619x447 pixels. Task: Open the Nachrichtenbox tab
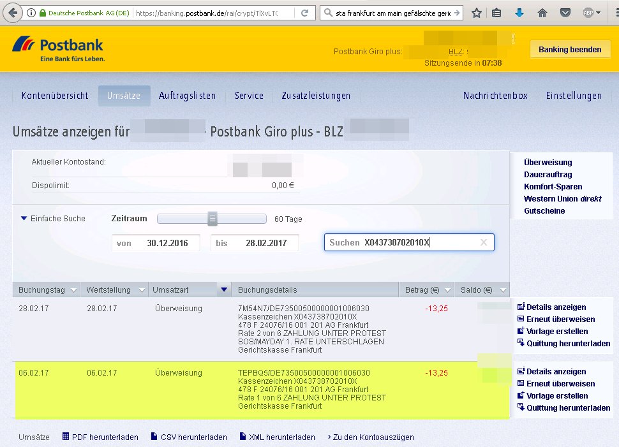[x=495, y=96]
